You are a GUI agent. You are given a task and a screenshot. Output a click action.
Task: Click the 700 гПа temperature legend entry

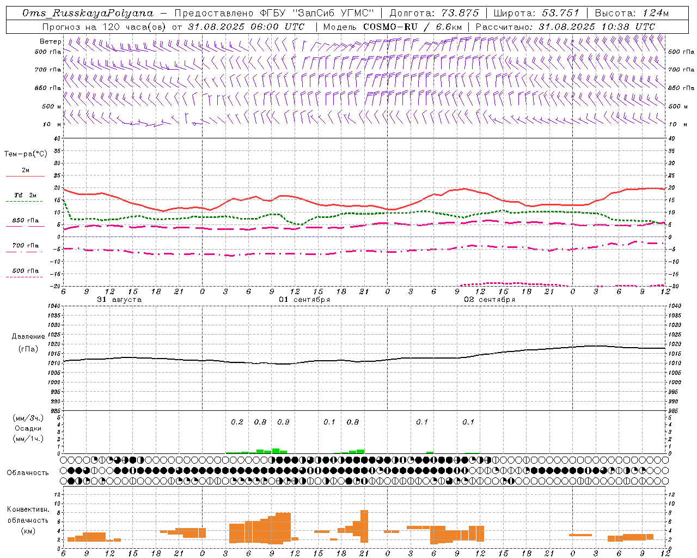click(x=26, y=246)
